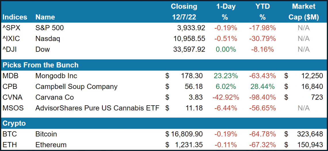The width and height of the screenshot is (328, 151).
Task: Select the Nasdaq name cell
Action: pos(48,39)
